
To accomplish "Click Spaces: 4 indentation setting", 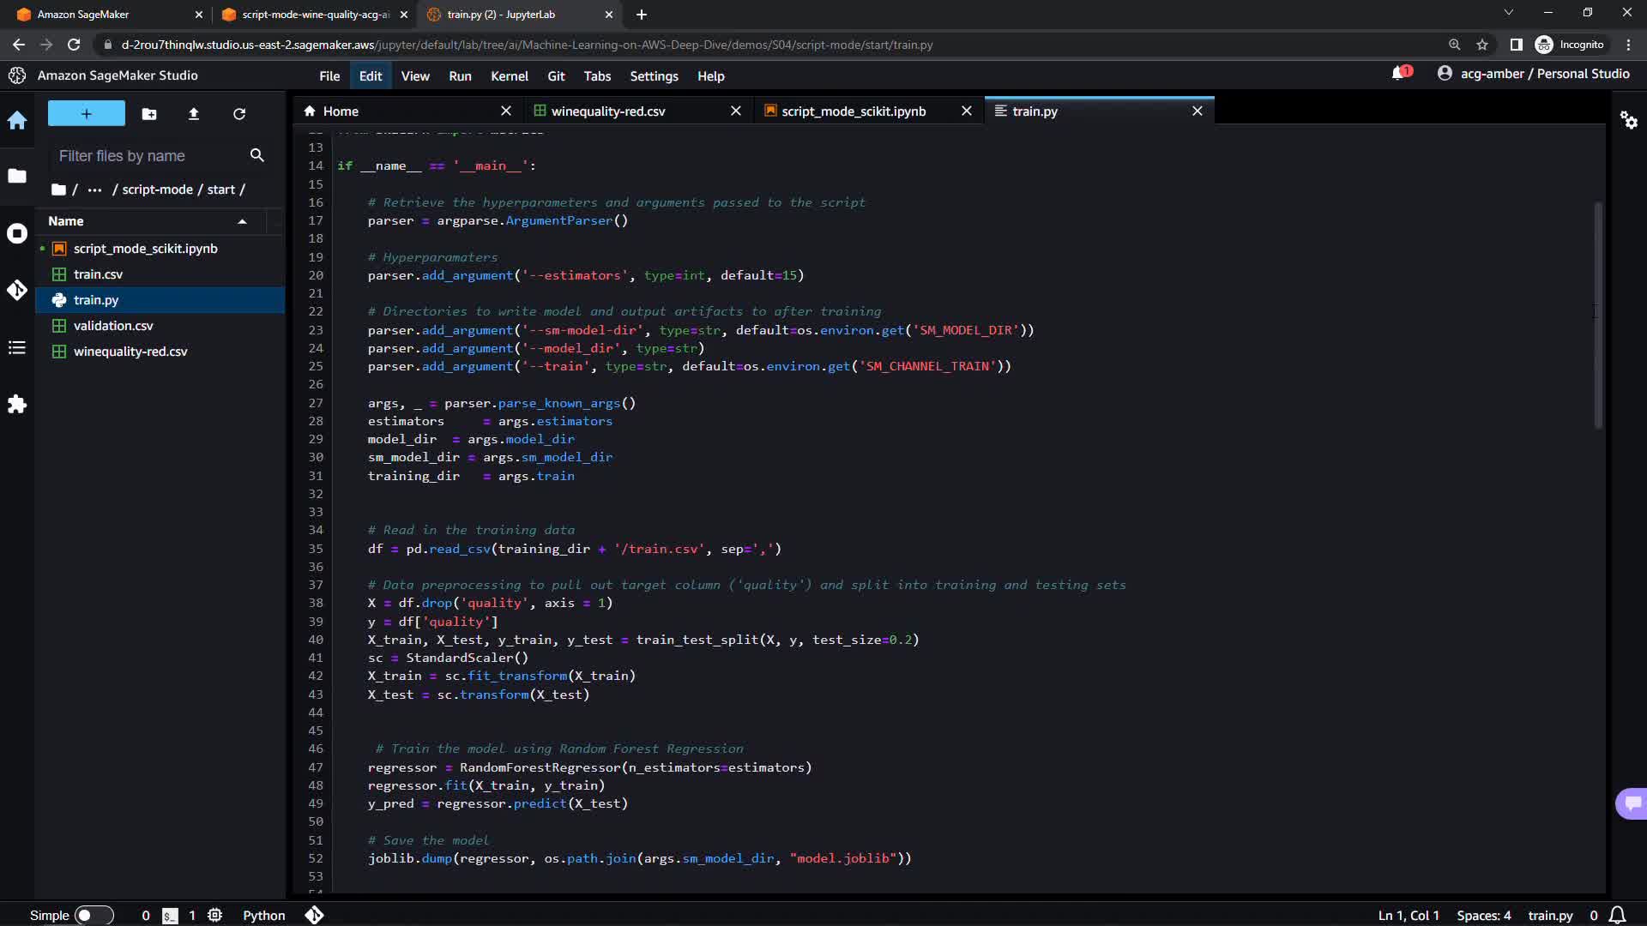I will (1483, 915).
